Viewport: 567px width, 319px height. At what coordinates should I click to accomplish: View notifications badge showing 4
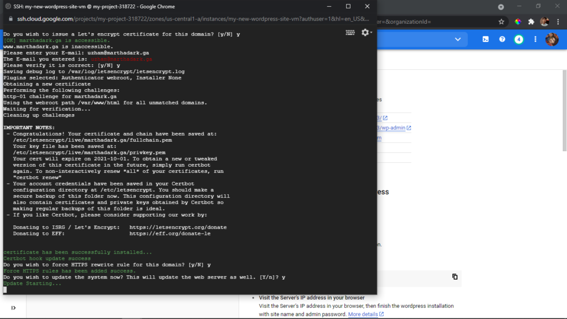[x=519, y=39]
